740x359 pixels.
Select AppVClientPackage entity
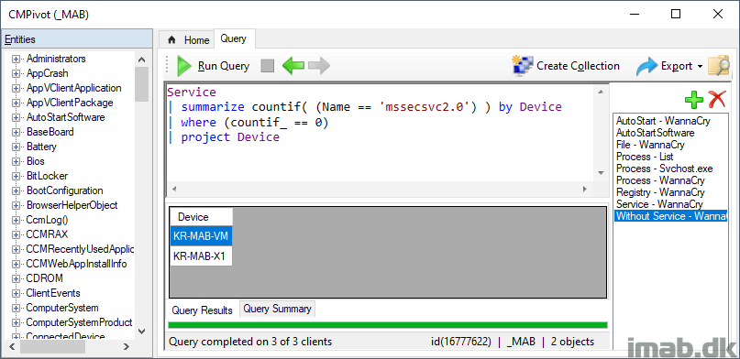point(70,103)
